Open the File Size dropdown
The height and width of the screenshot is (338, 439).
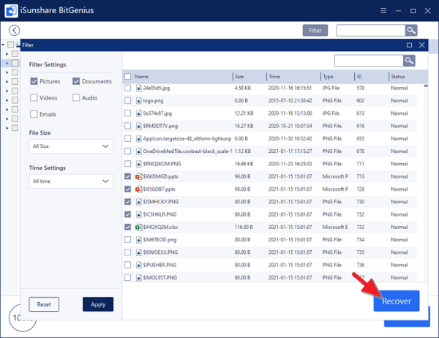(x=71, y=146)
